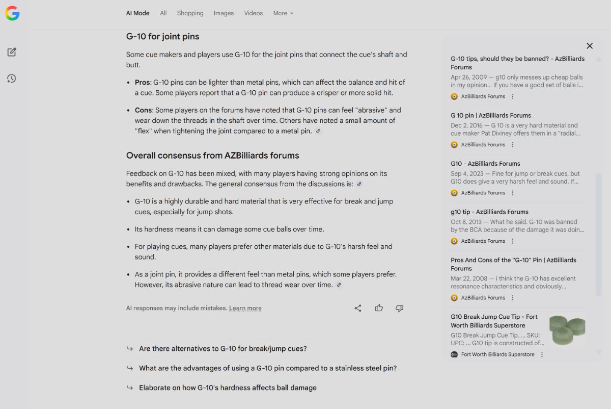Image resolution: width=611 pixels, height=409 pixels.
Task: Open source link icon after joint pin Cons
Action: (x=318, y=131)
